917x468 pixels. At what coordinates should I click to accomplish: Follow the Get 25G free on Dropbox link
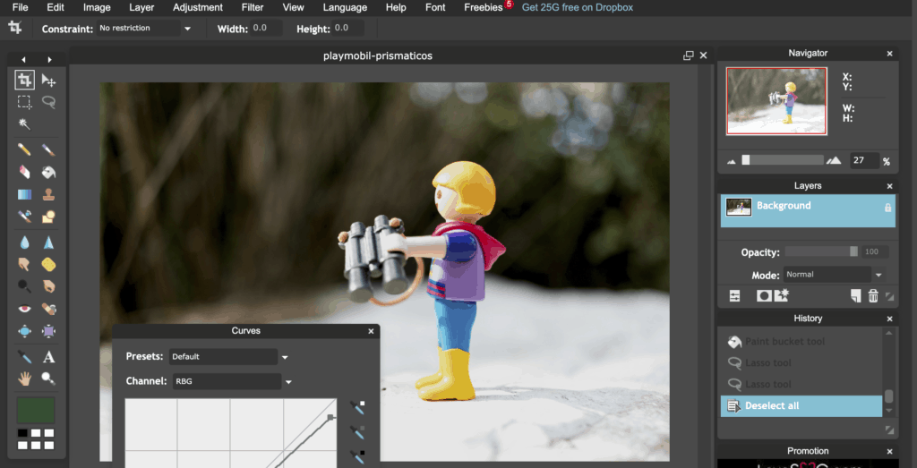pyautogui.click(x=578, y=7)
